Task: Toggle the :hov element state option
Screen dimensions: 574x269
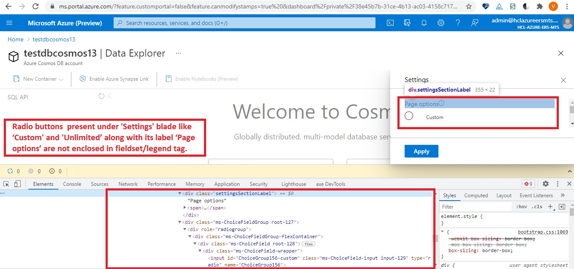Action: pos(522,207)
